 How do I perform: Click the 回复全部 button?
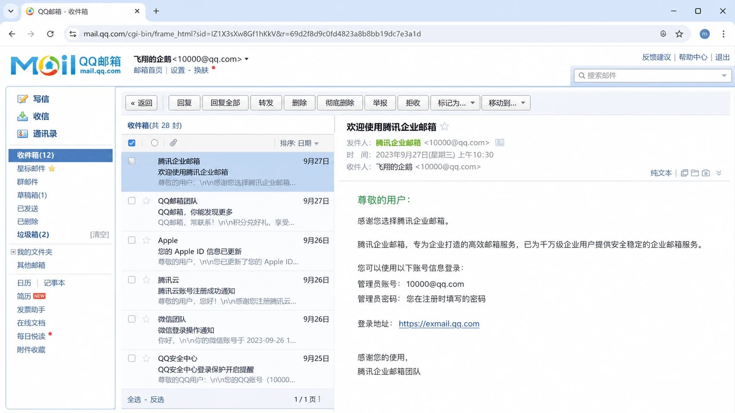tap(225, 103)
